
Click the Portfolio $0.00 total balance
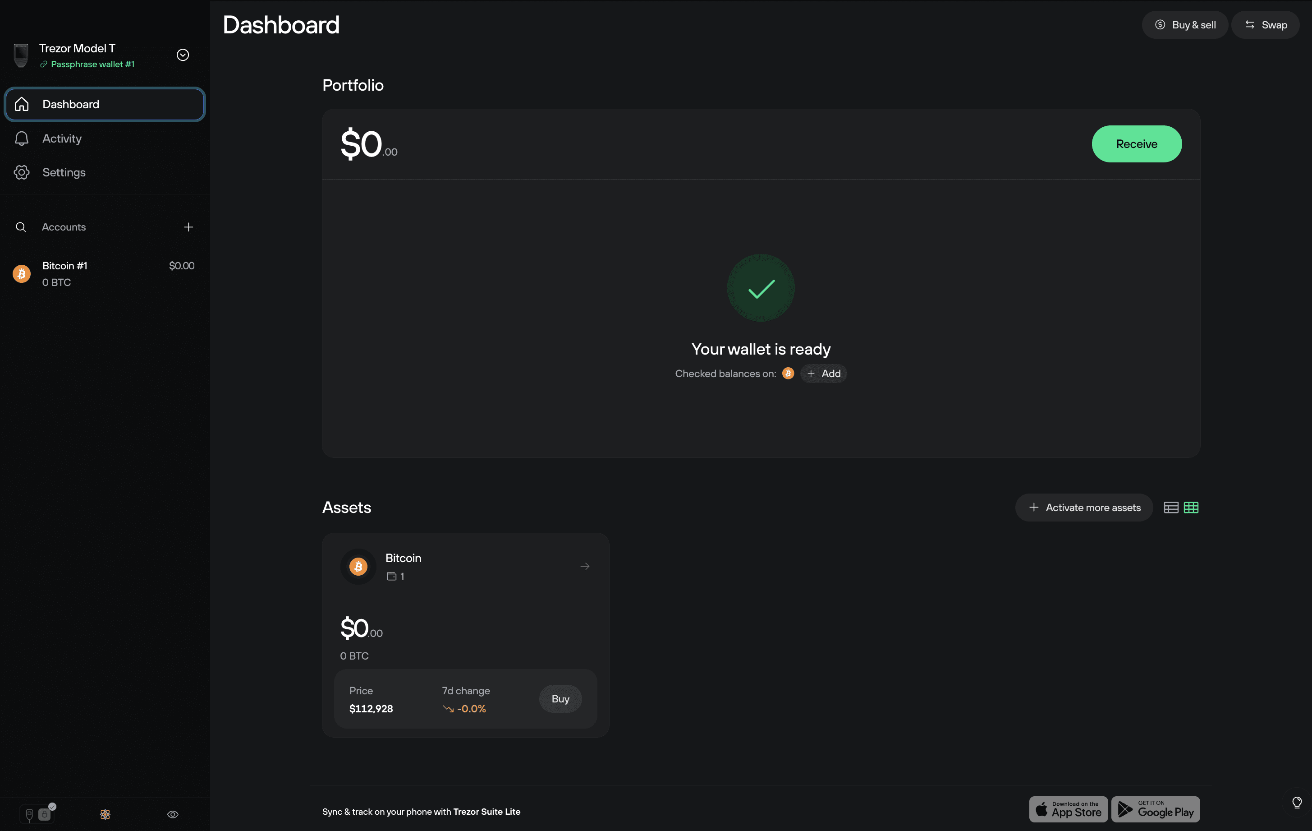pos(369,144)
